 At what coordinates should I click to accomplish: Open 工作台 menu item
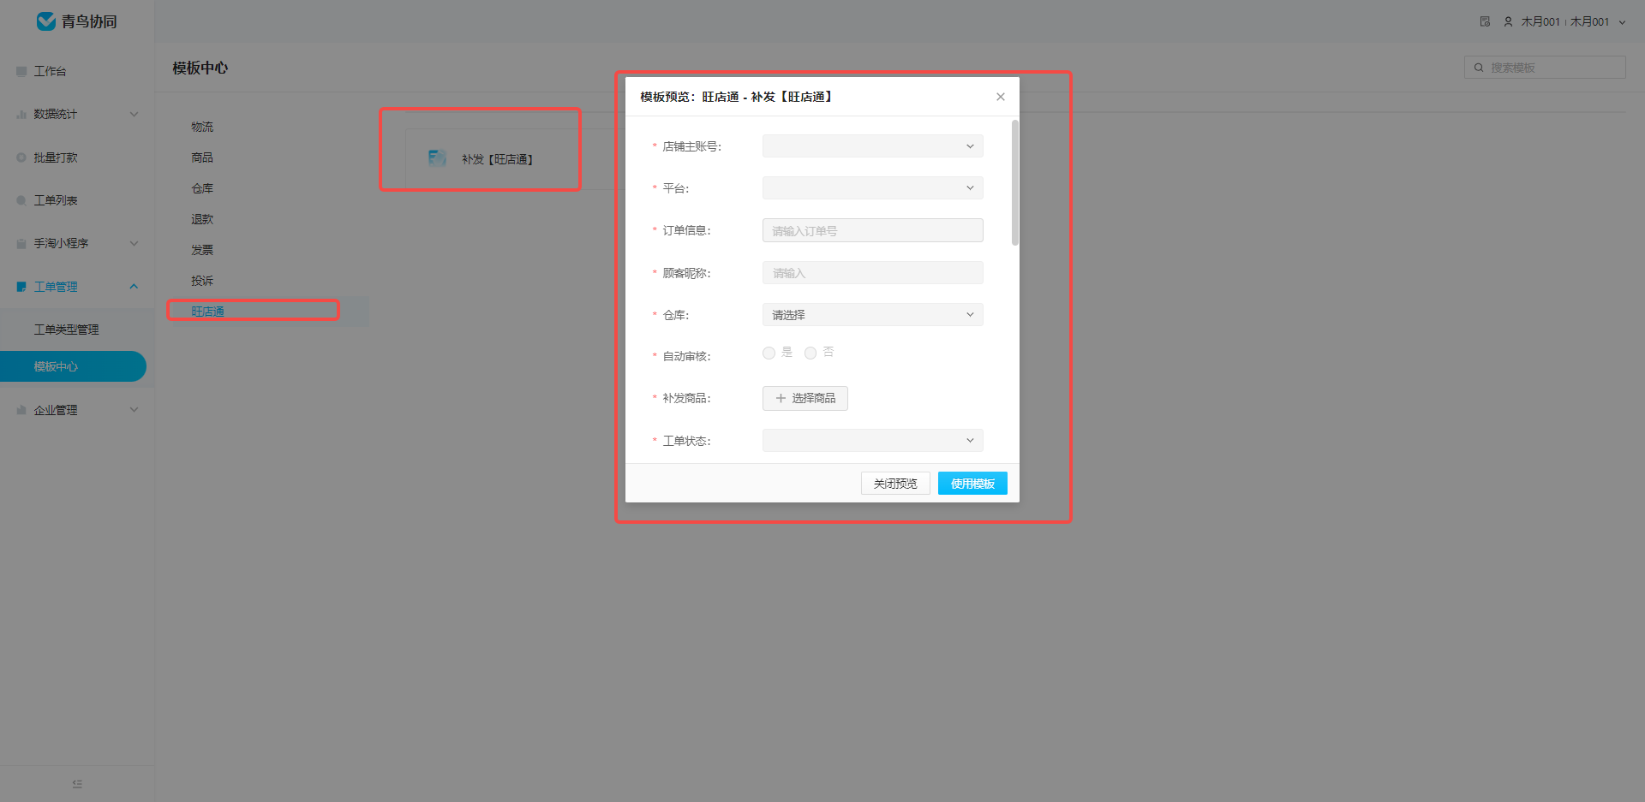tap(50, 72)
